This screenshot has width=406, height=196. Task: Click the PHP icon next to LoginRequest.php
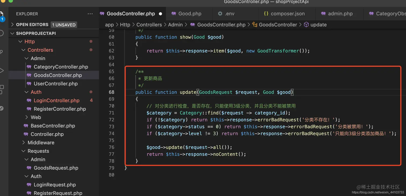[x=29, y=185]
